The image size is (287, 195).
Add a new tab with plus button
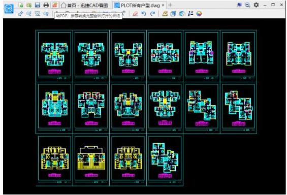[170, 5]
